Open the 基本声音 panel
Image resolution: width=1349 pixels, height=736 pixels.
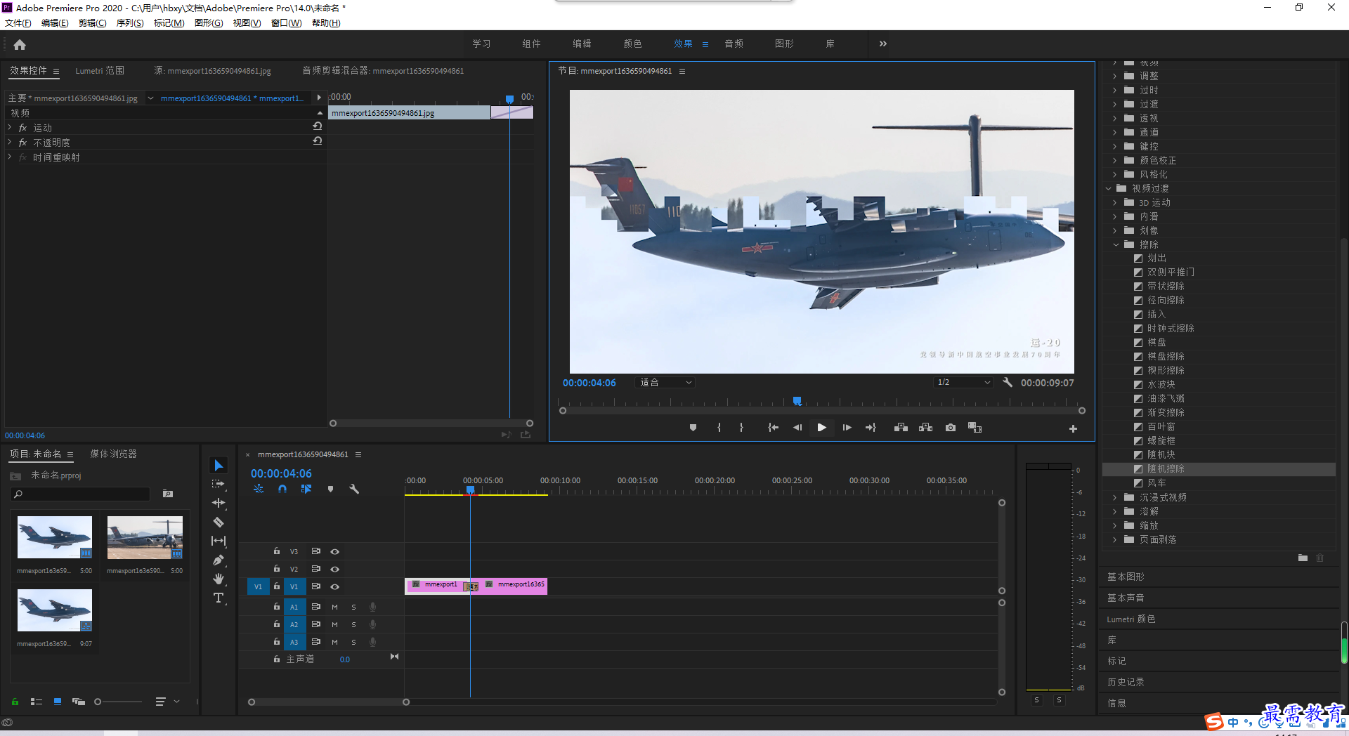[x=1126, y=598]
